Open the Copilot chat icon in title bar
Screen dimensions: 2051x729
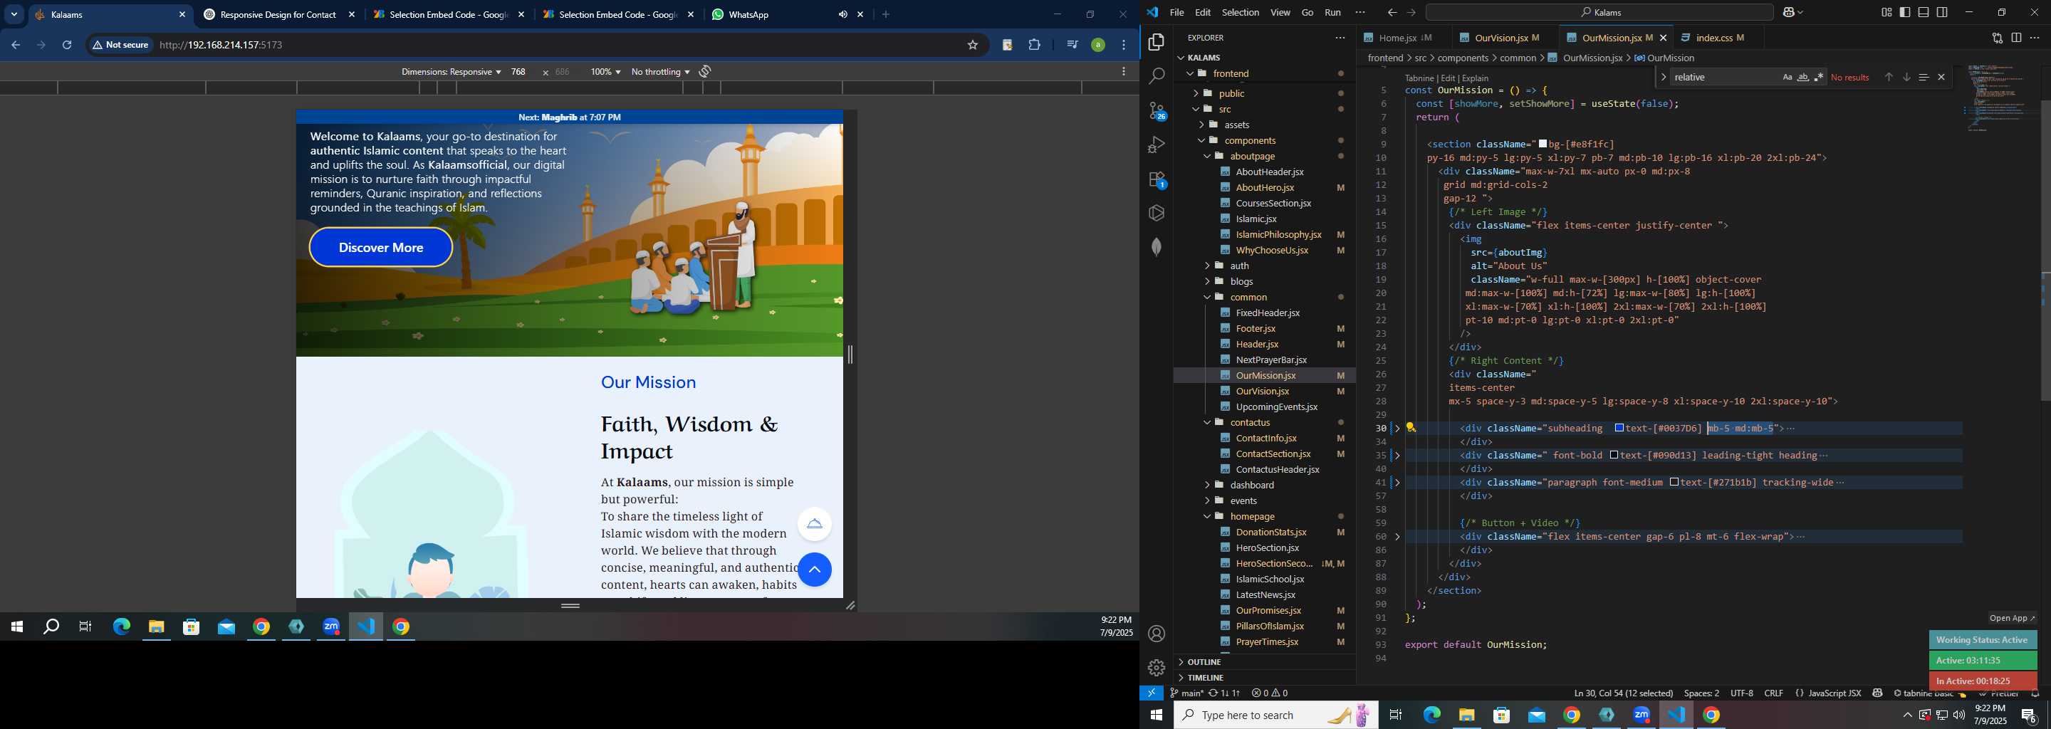[1789, 12]
